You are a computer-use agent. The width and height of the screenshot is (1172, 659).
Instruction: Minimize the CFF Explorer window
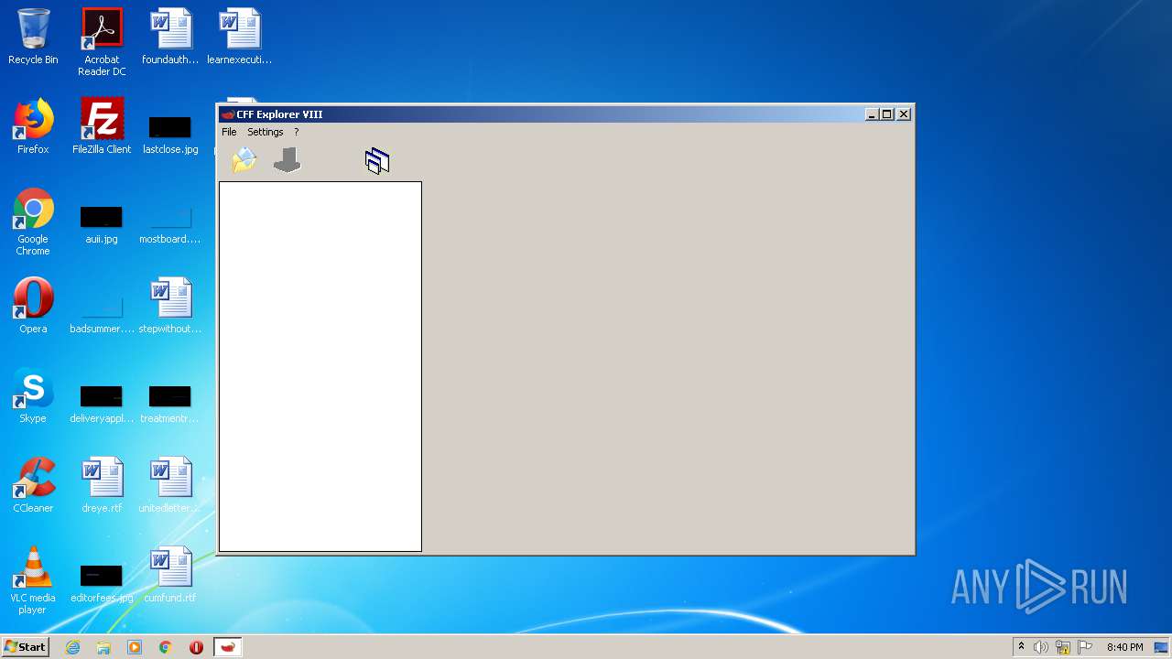tap(871, 114)
